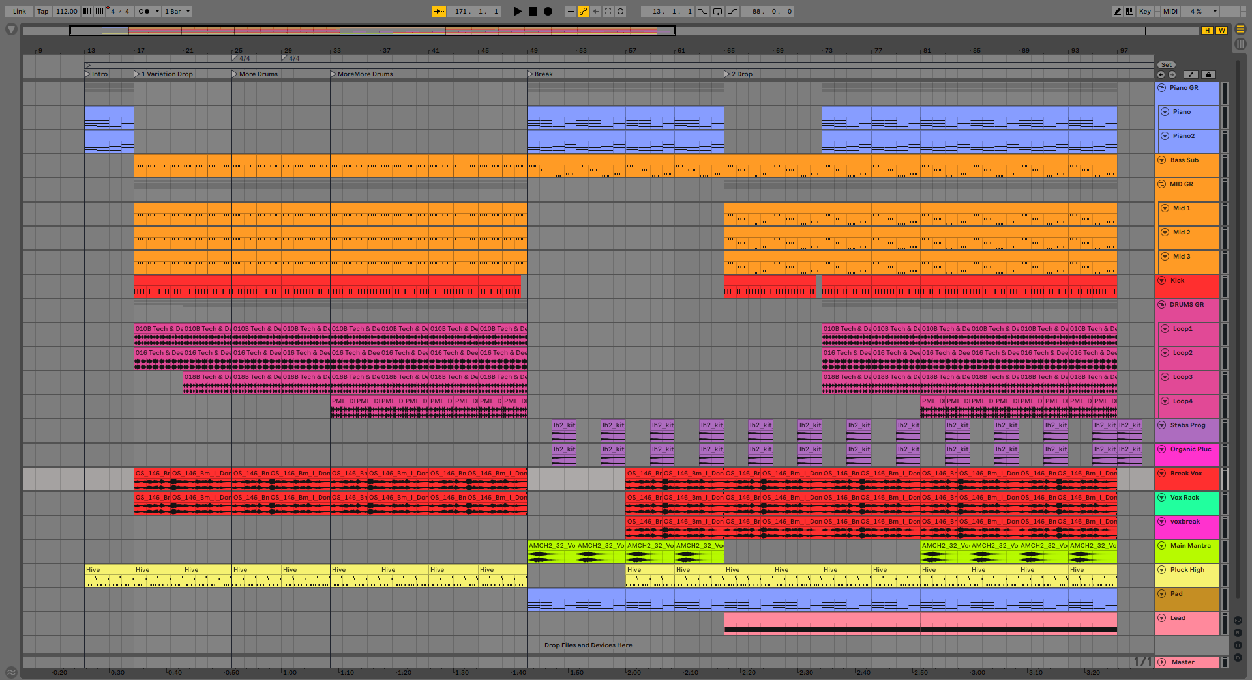The height and width of the screenshot is (680, 1252).
Task: Click the Arrangement Record button
Action: click(548, 11)
